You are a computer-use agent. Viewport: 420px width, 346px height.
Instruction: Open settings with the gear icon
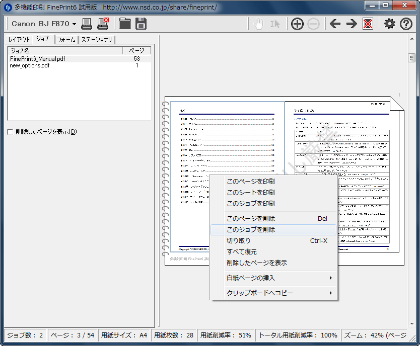coord(389,24)
